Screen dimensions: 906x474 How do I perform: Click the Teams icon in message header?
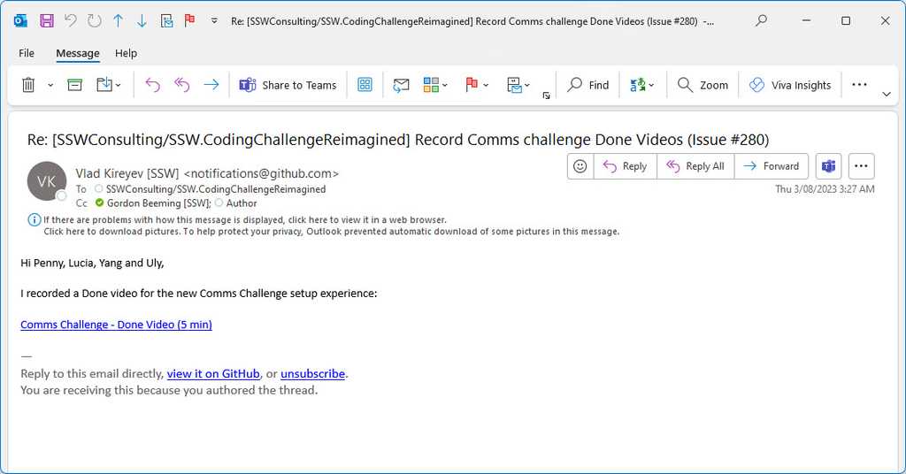tap(829, 166)
